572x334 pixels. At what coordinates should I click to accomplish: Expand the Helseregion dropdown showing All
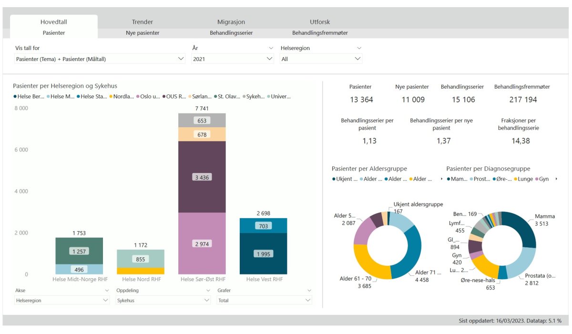point(321,59)
